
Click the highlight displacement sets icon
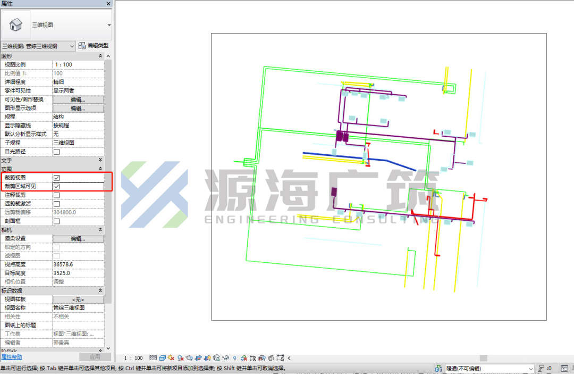pyautogui.click(x=271, y=358)
